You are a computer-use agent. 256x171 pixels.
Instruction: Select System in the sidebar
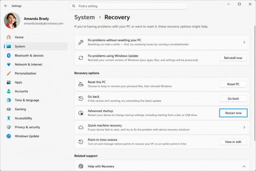36,46
